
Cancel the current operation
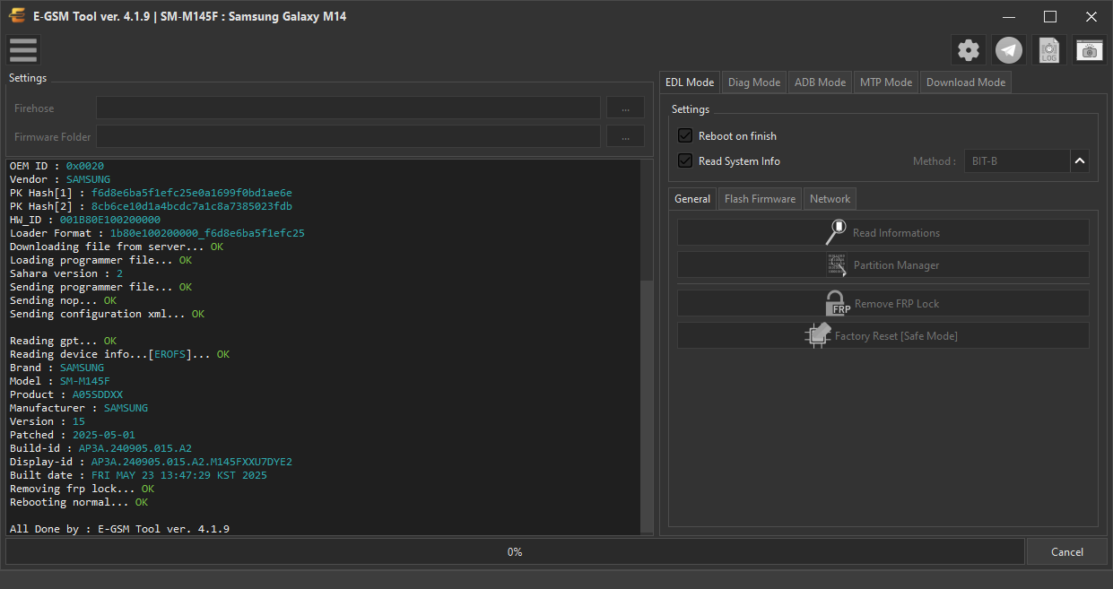pyautogui.click(x=1067, y=552)
